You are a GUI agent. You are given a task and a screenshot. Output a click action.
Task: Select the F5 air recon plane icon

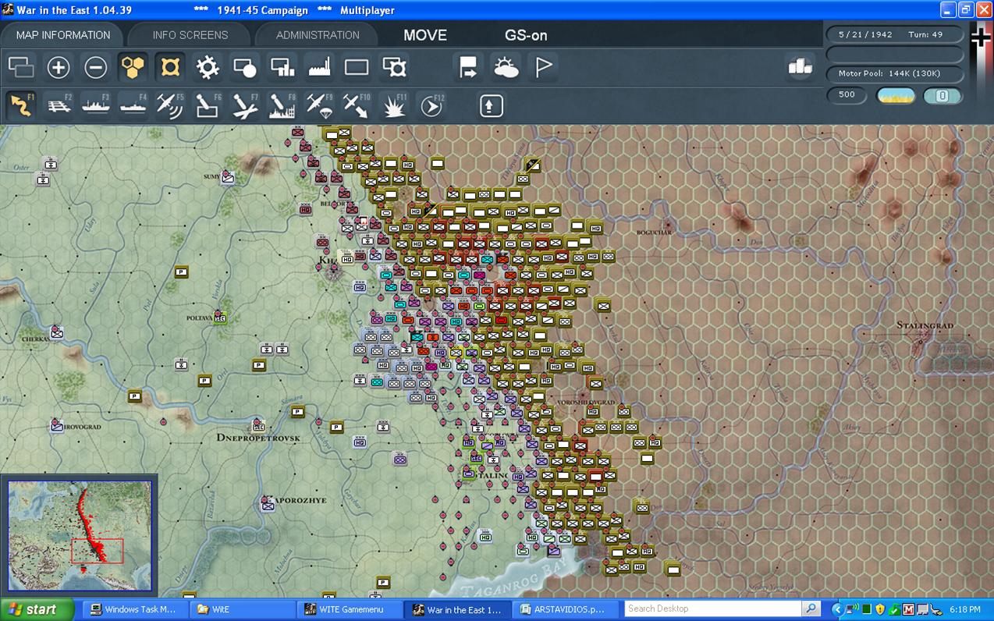tap(170, 105)
